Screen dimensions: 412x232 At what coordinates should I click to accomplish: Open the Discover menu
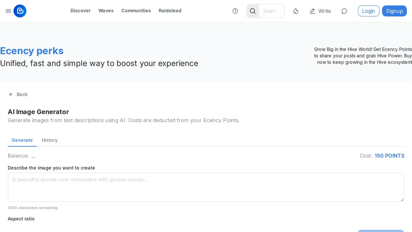81,11
